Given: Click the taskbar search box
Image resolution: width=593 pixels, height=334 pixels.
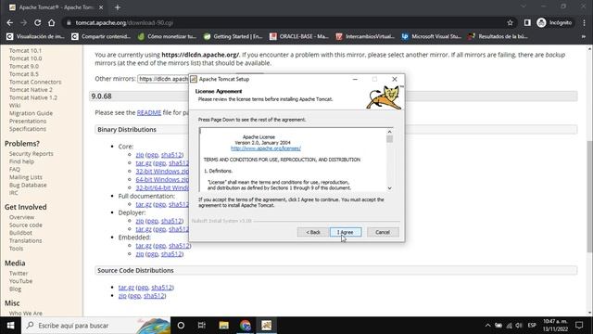Looking at the screenshot, I should click(96, 326).
